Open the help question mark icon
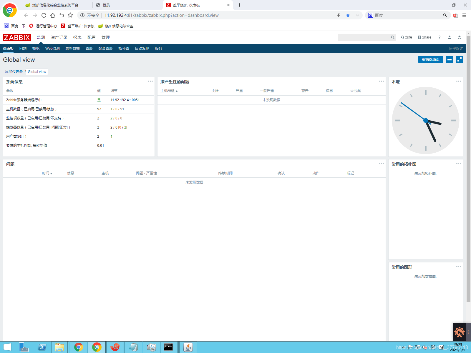Image resolution: width=471 pixels, height=353 pixels. [440, 37]
